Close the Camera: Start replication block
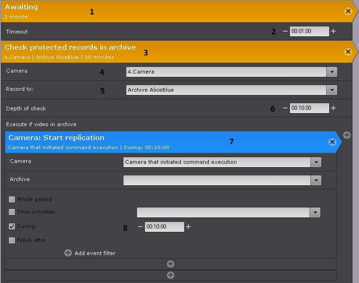 click(332, 142)
